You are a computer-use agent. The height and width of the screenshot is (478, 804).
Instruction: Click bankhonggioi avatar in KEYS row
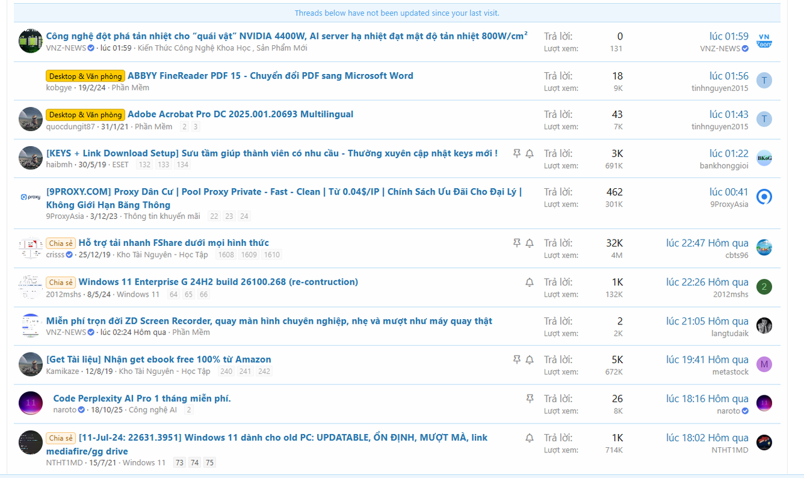[764, 158]
